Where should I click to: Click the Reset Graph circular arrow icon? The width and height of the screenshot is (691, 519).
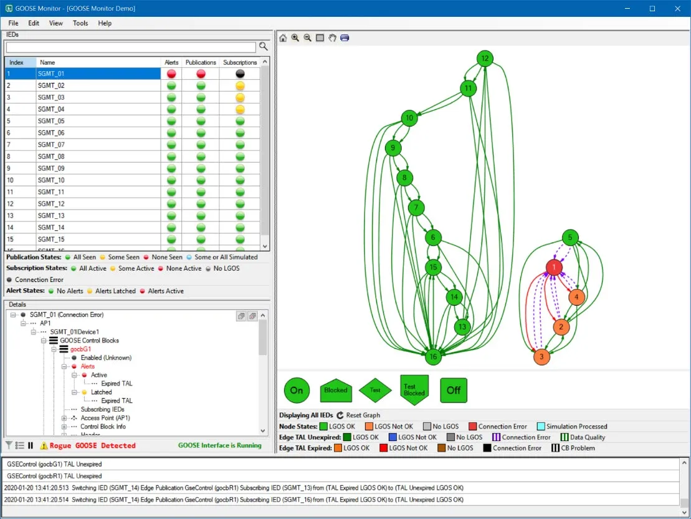pos(340,415)
